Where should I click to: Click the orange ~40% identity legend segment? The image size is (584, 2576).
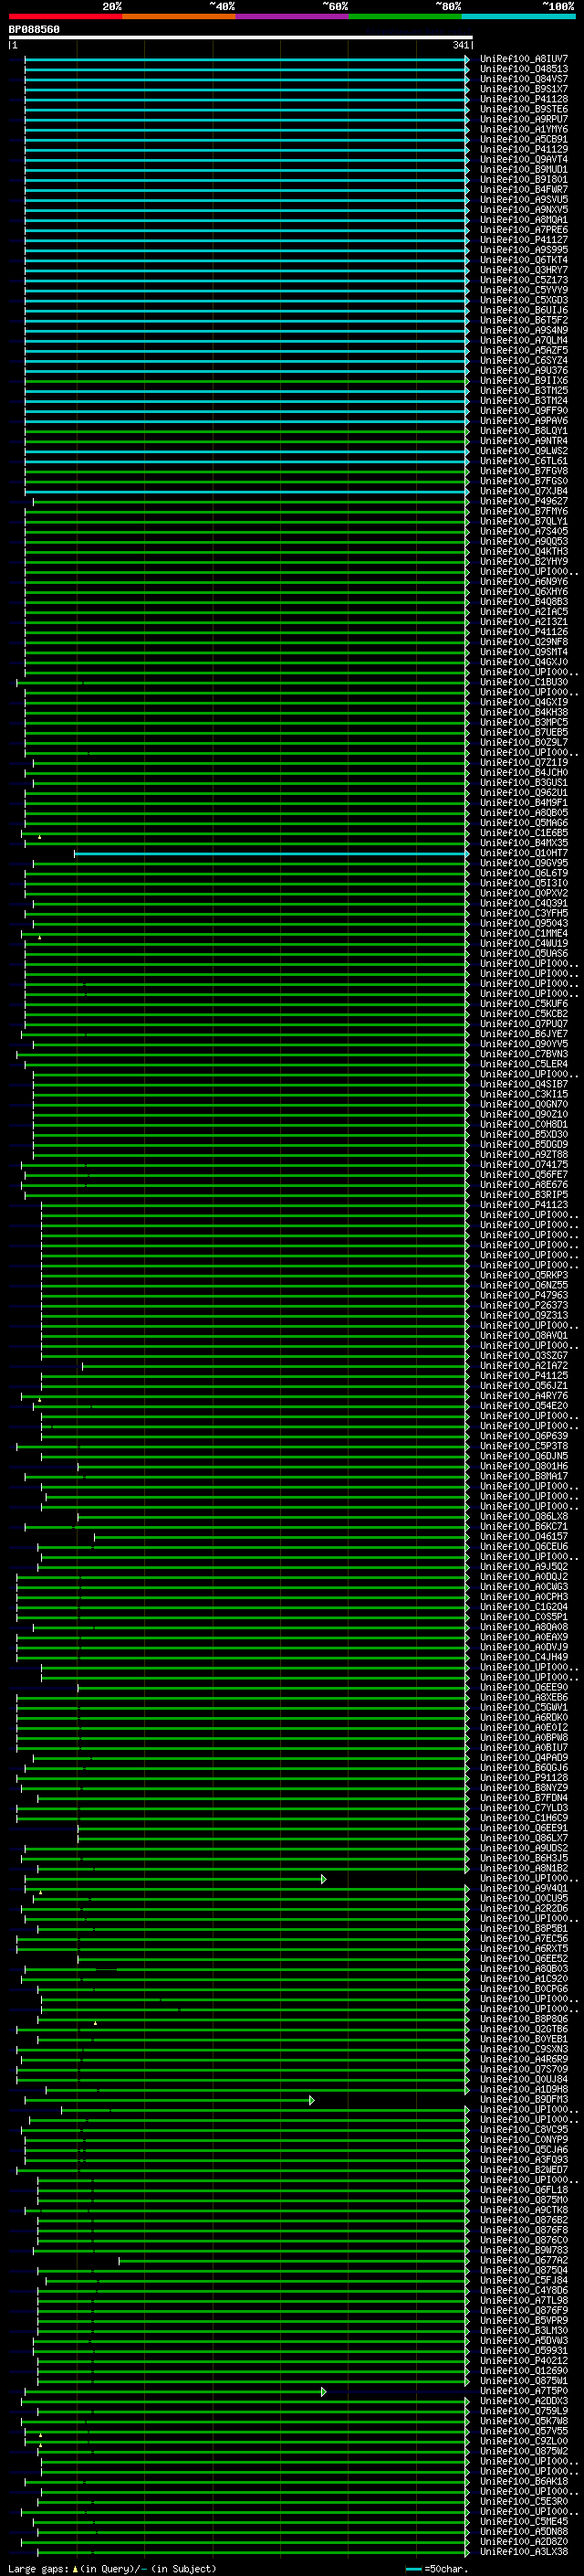coord(179,16)
